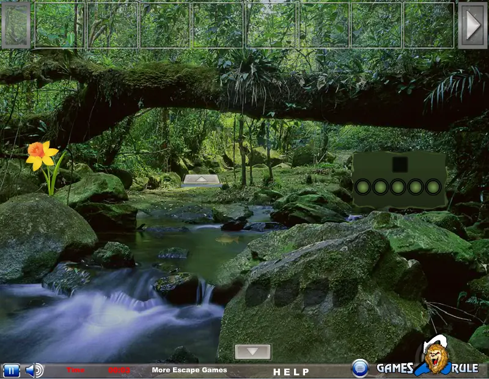This screenshot has height=379, width=489.
Task: Toggle the third green circle on the puzzle panel
Action: click(399, 187)
